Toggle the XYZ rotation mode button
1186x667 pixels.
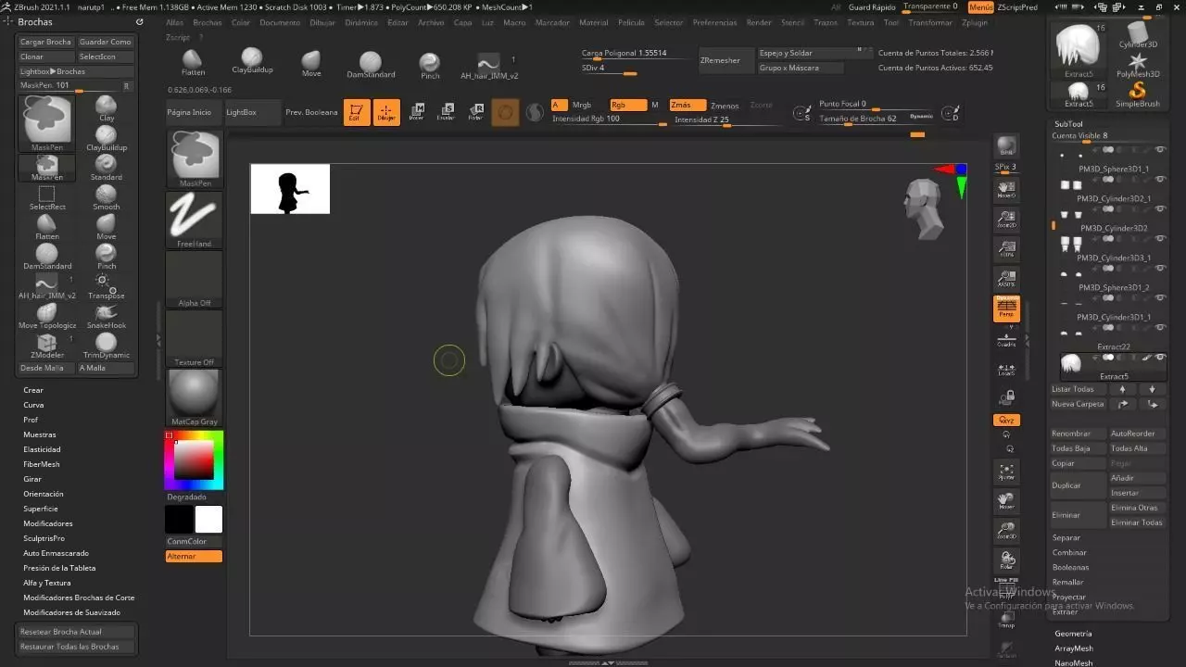tap(1006, 421)
